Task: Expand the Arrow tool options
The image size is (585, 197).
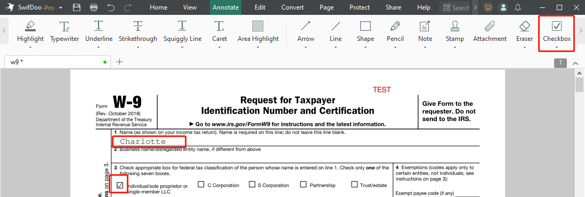Action: point(306,47)
